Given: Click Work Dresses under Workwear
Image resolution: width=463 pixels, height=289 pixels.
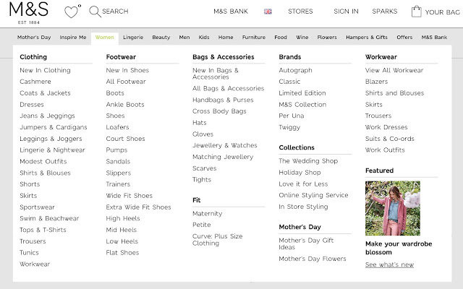Looking at the screenshot, I should click(x=386, y=127).
